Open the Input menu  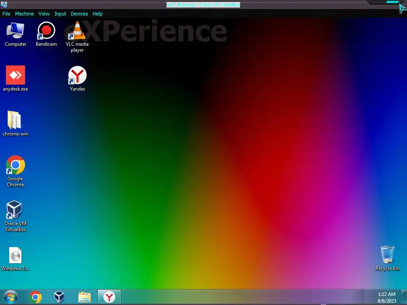pyautogui.click(x=60, y=14)
